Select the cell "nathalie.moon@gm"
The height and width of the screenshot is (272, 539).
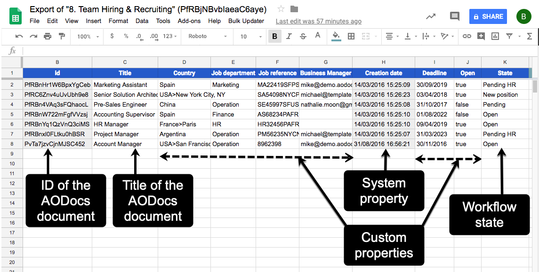(x=326, y=105)
